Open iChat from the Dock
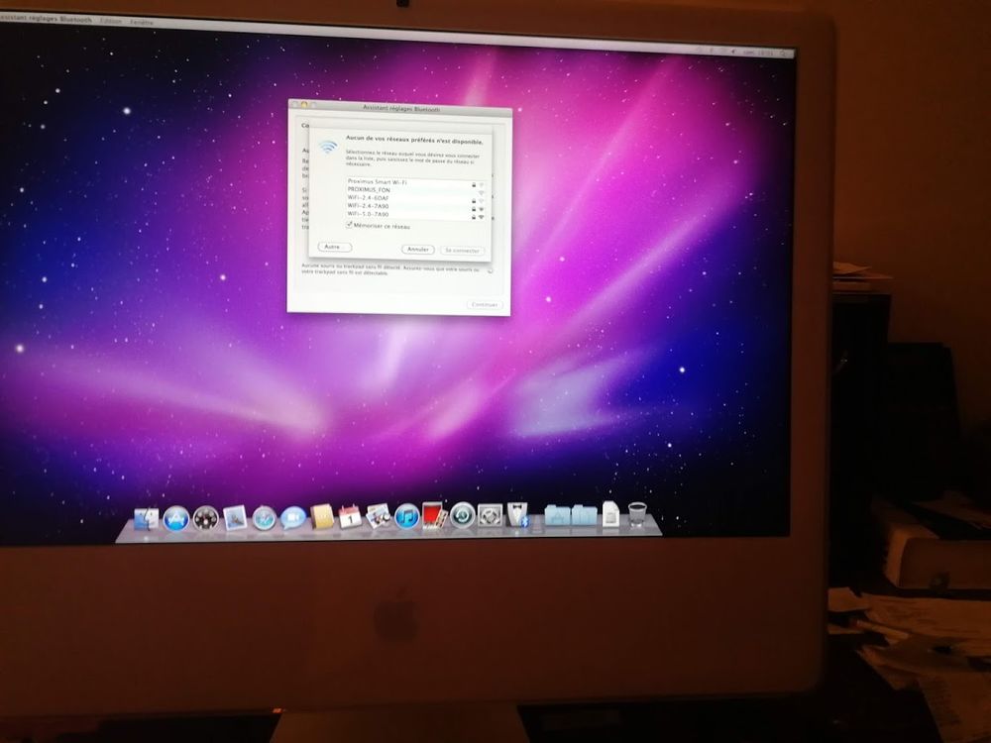This screenshot has width=991, height=743. pyautogui.click(x=293, y=517)
